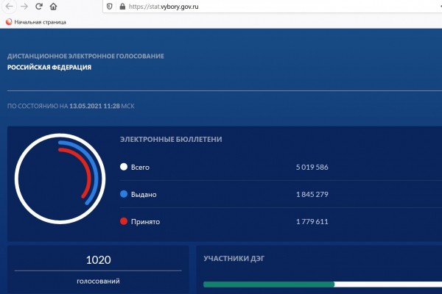This screenshot has height=294, width=442.
Task: Click the white Всего legend dot
Action: click(124, 168)
